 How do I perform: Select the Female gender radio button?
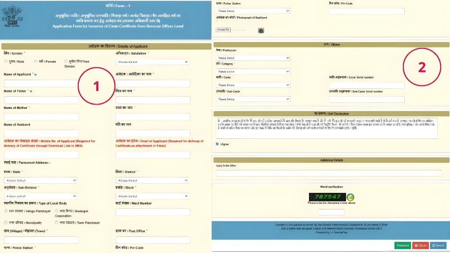click(35, 61)
